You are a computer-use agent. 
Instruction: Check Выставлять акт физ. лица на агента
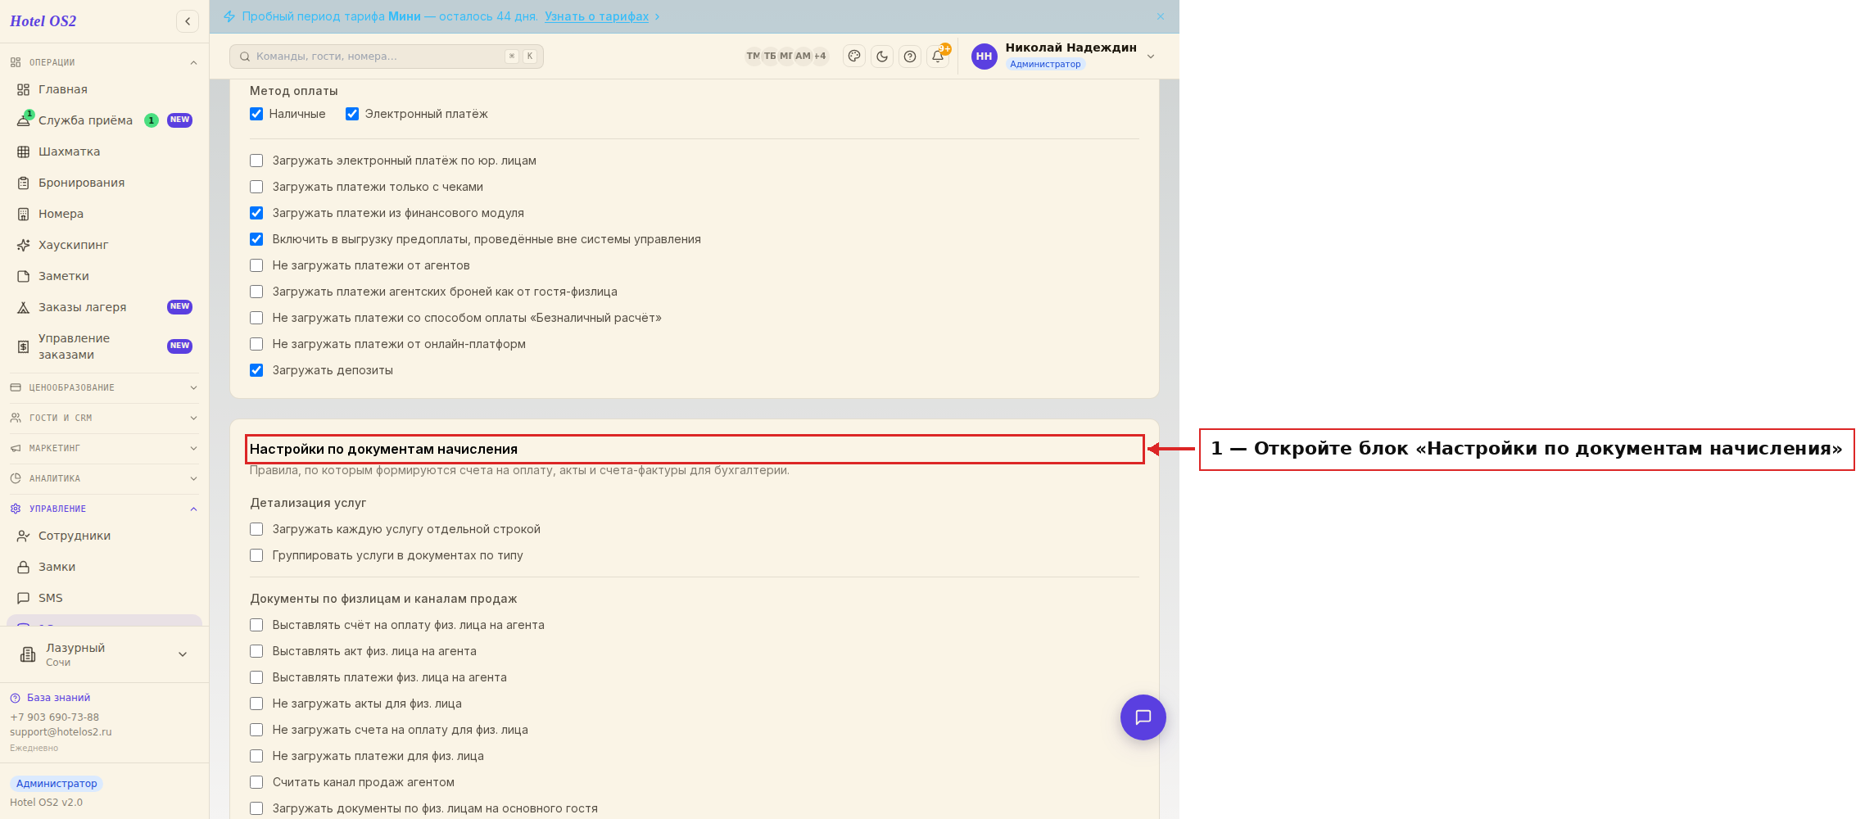tap(256, 651)
